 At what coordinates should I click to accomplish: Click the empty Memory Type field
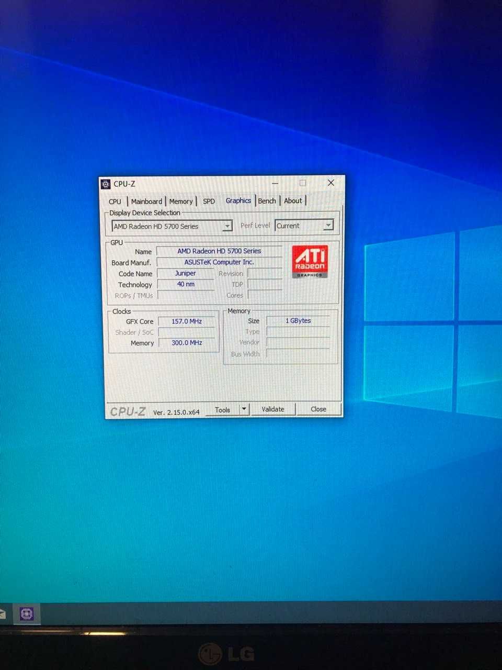click(298, 331)
